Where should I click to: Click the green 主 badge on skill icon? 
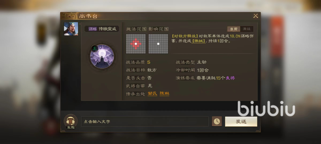(94, 48)
